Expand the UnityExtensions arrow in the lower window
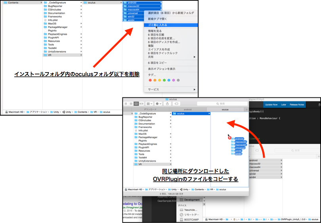 (x=170, y=161)
